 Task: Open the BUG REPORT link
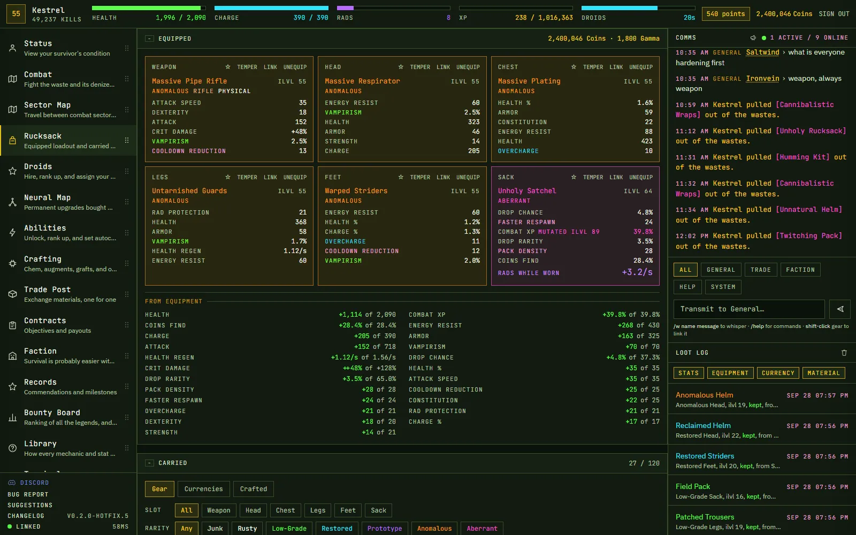tap(28, 494)
